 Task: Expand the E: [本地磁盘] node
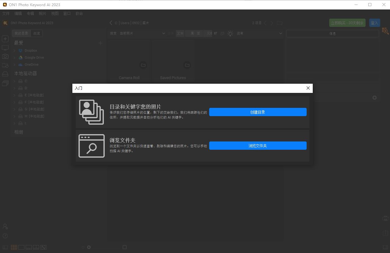coord(14,95)
